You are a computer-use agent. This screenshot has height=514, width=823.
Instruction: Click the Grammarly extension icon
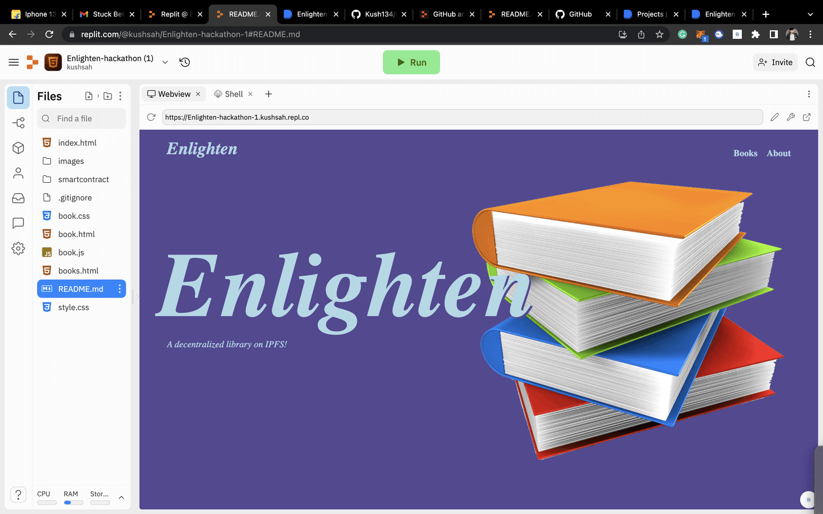tap(682, 34)
